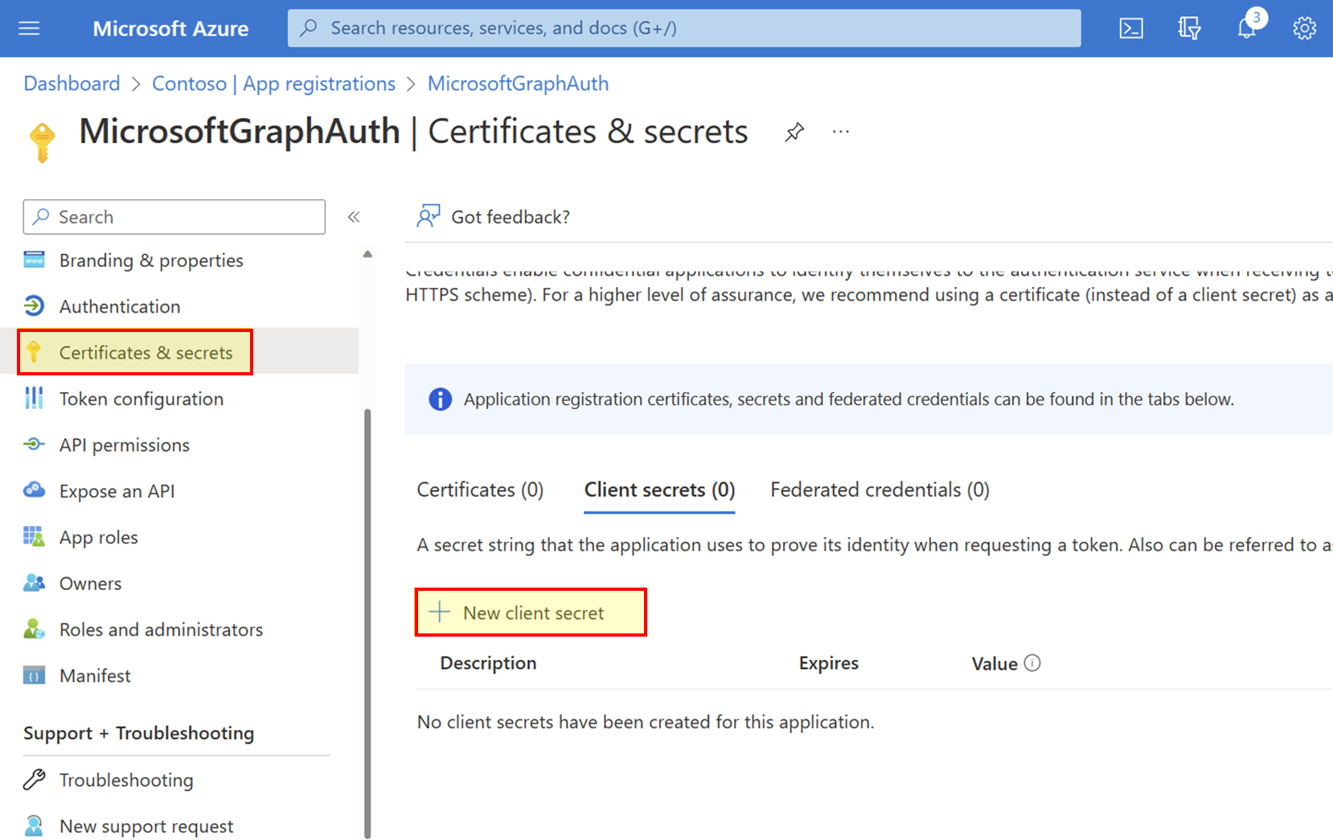Open Roles and administrators menu item
This screenshot has height=840, width=1333.
coord(161,629)
